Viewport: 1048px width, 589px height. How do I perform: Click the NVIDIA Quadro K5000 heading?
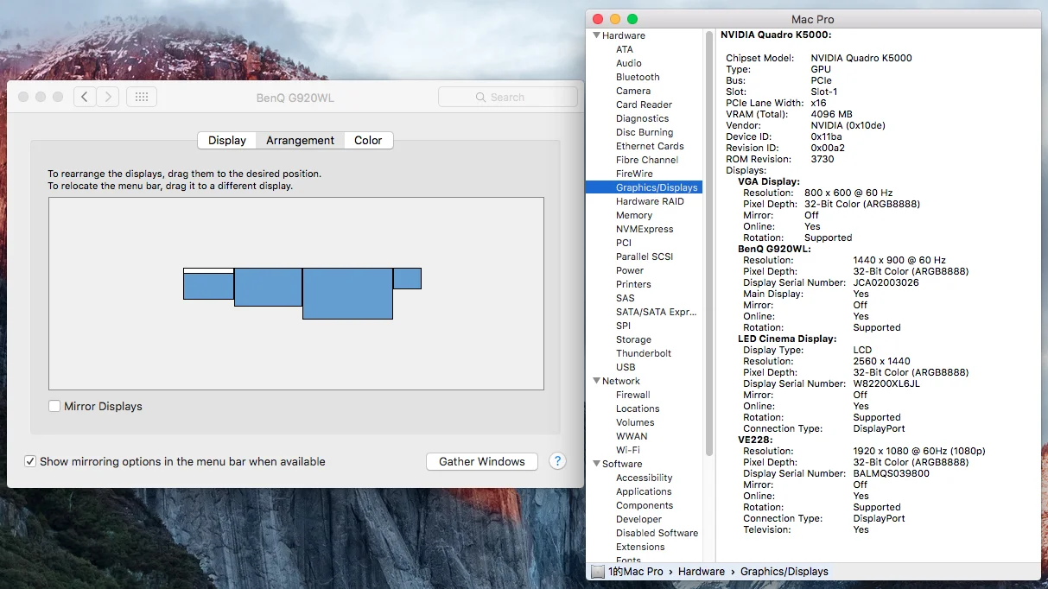click(776, 35)
